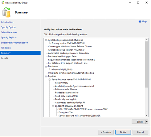The width and height of the screenshot is (151, 137).
Task: Click the title bar availability group icon
Action: pyautogui.click(x=3, y=2)
